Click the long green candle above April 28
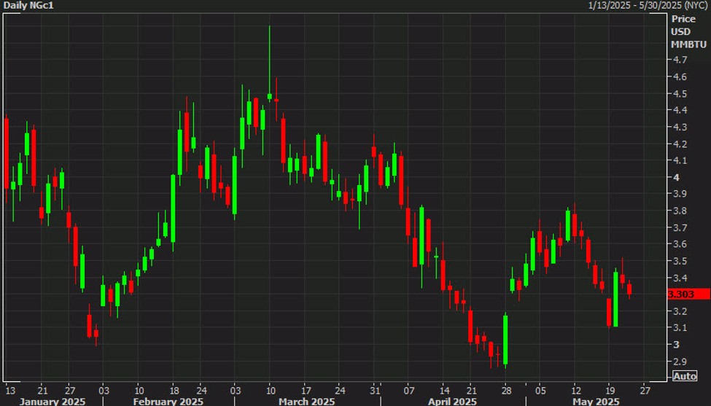 click(x=505, y=339)
